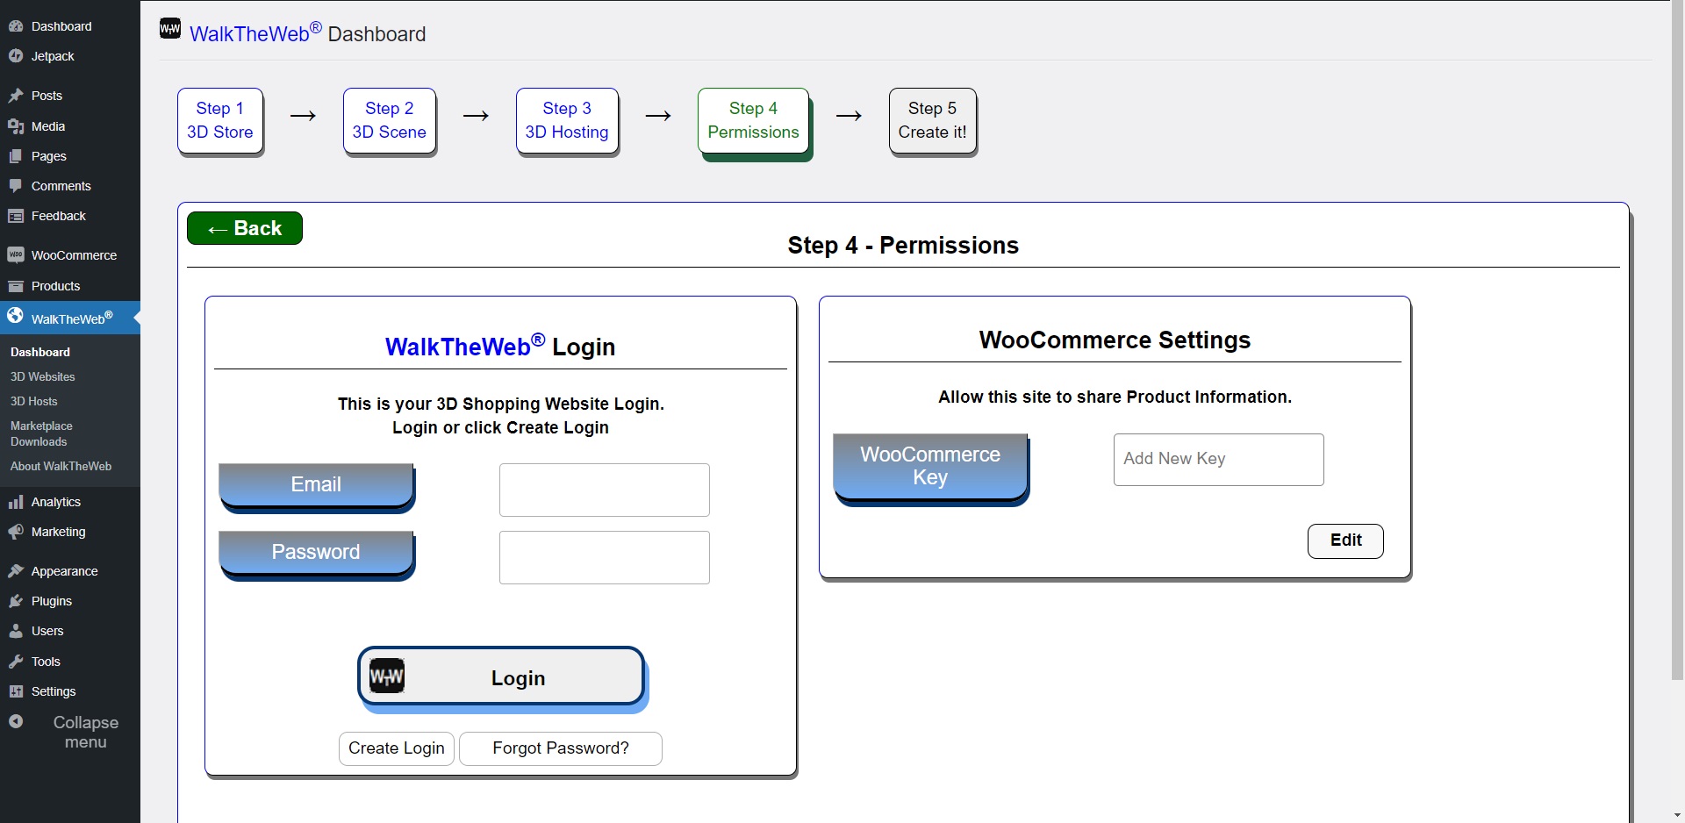
Task: Click the Products icon in sidebar
Action: tap(16, 286)
